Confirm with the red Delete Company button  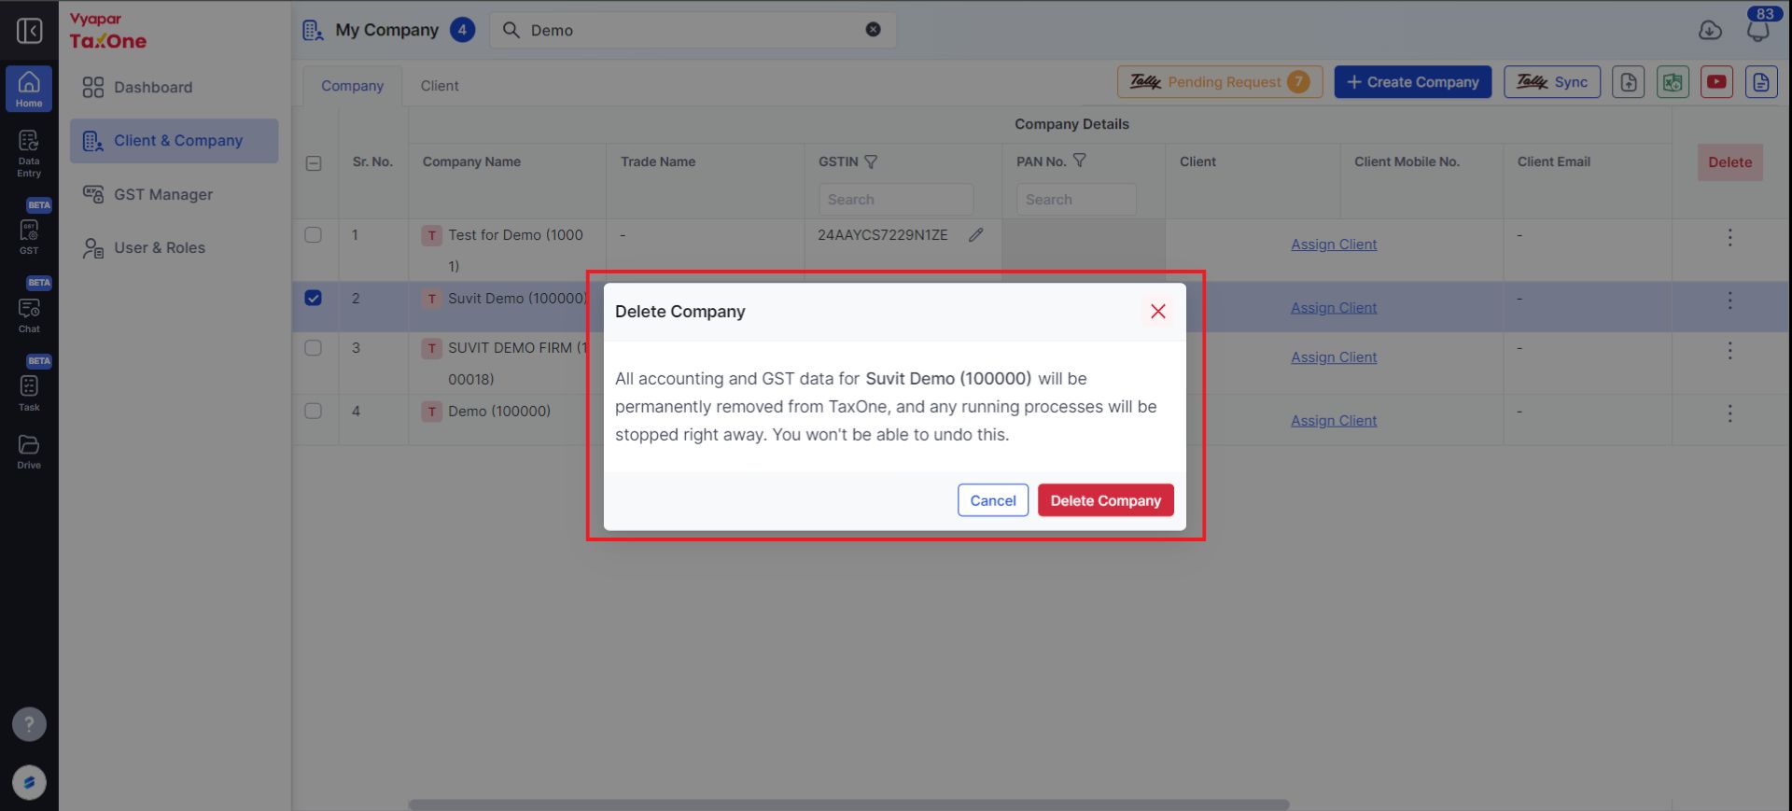coord(1106,500)
